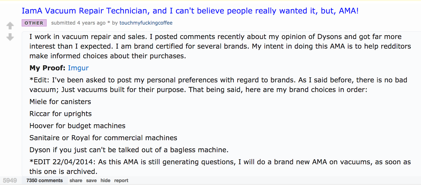The image size is (421, 185).
Task: Click the Riccar for uprights recommendation line
Action: tap(60, 114)
